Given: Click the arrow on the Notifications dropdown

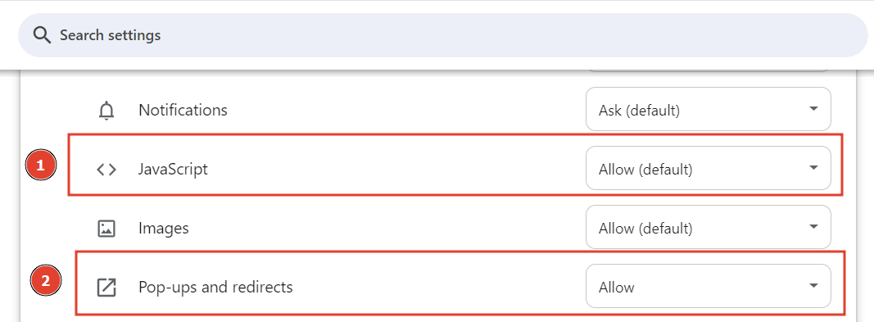Looking at the screenshot, I should [x=813, y=109].
